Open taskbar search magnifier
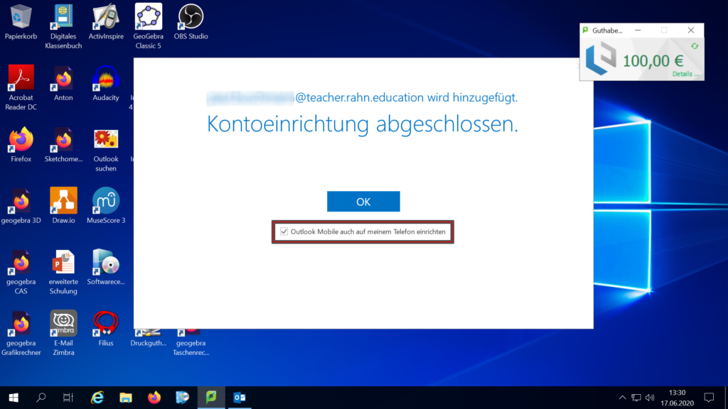Image resolution: width=728 pixels, height=409 pixels. (41, 398)
